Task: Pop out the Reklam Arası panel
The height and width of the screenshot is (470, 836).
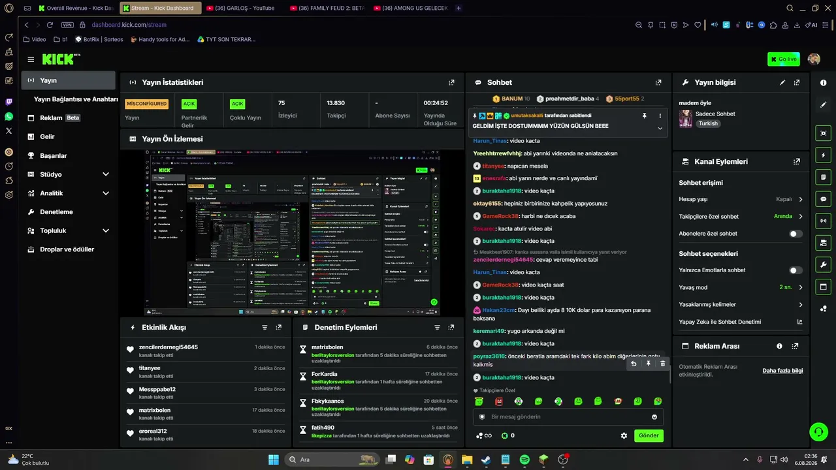Action: coord(795,346)
